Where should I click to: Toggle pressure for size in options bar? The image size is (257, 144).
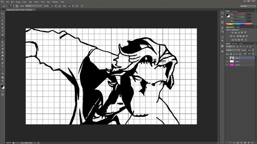[x=82, y=6]
